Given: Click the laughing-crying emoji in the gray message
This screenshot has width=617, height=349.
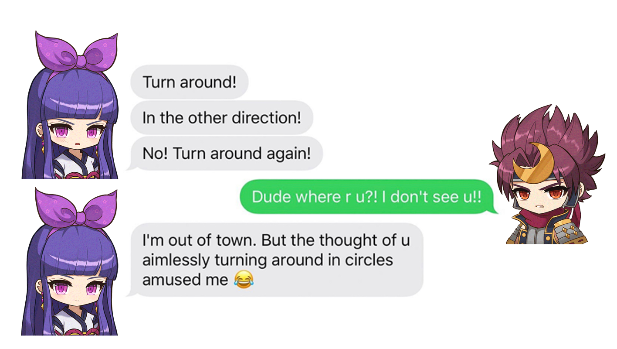Looking at the screenshot, I should coord(244,279).
